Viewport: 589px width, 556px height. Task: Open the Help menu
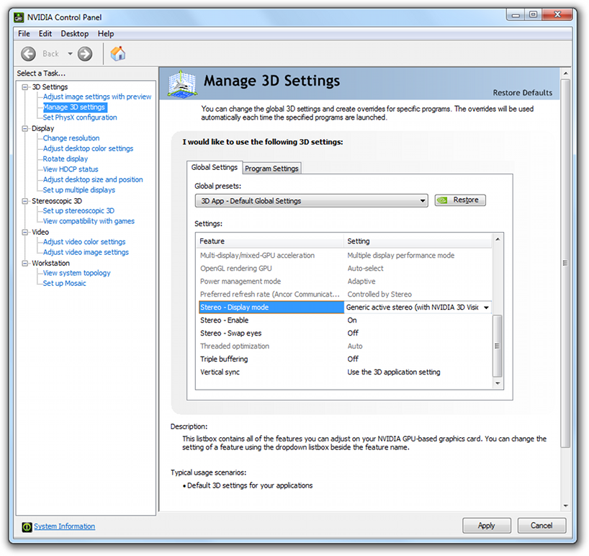pyautogui.click(x=106, y=33)
